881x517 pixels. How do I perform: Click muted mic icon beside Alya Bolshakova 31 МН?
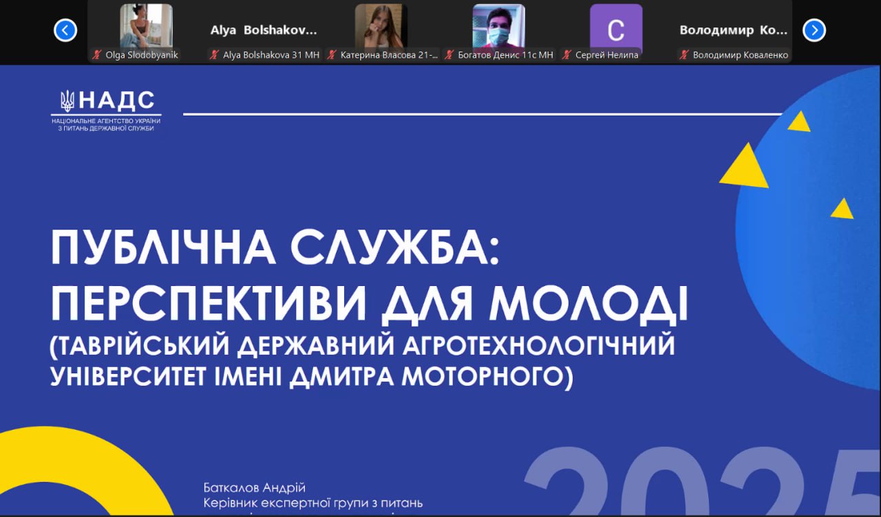click(x=215, y=55)
